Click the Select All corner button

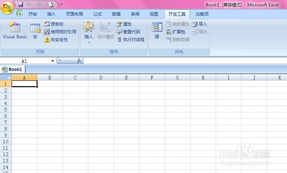(x=6, y=78)
